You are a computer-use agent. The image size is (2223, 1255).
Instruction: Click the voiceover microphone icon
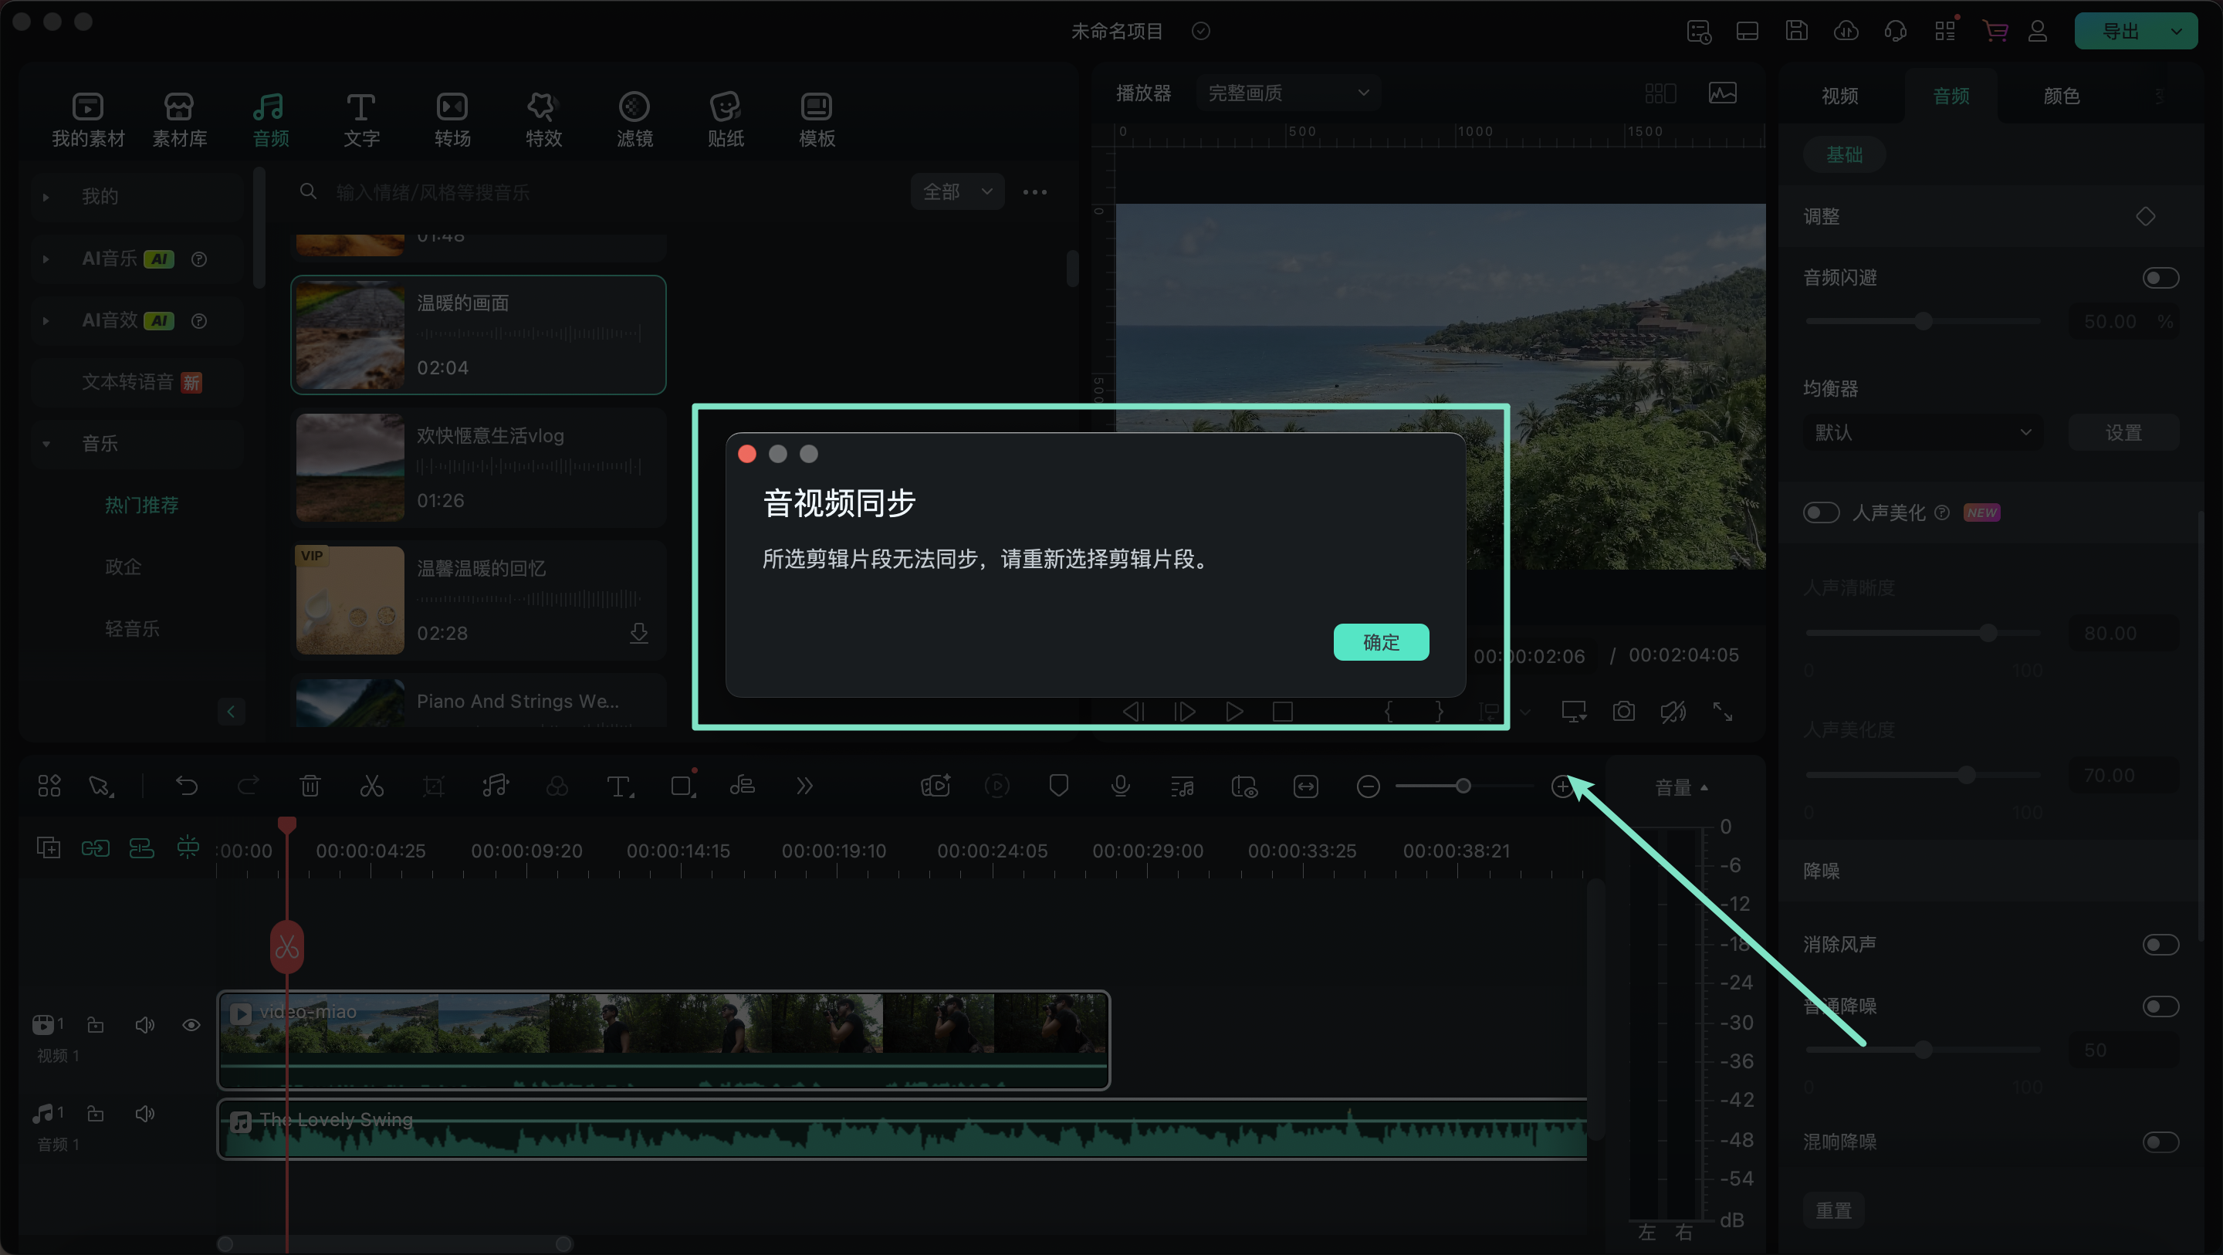click(1120, 786)
